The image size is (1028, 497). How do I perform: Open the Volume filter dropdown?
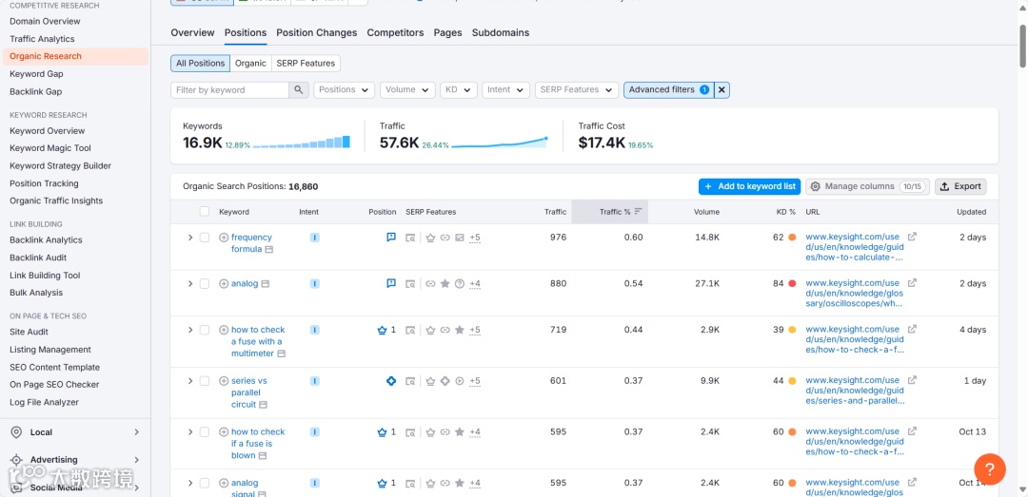pyautogui.click(x=407, y=89)
